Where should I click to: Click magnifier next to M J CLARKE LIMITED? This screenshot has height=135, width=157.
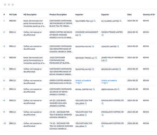(x=121, y=21)
